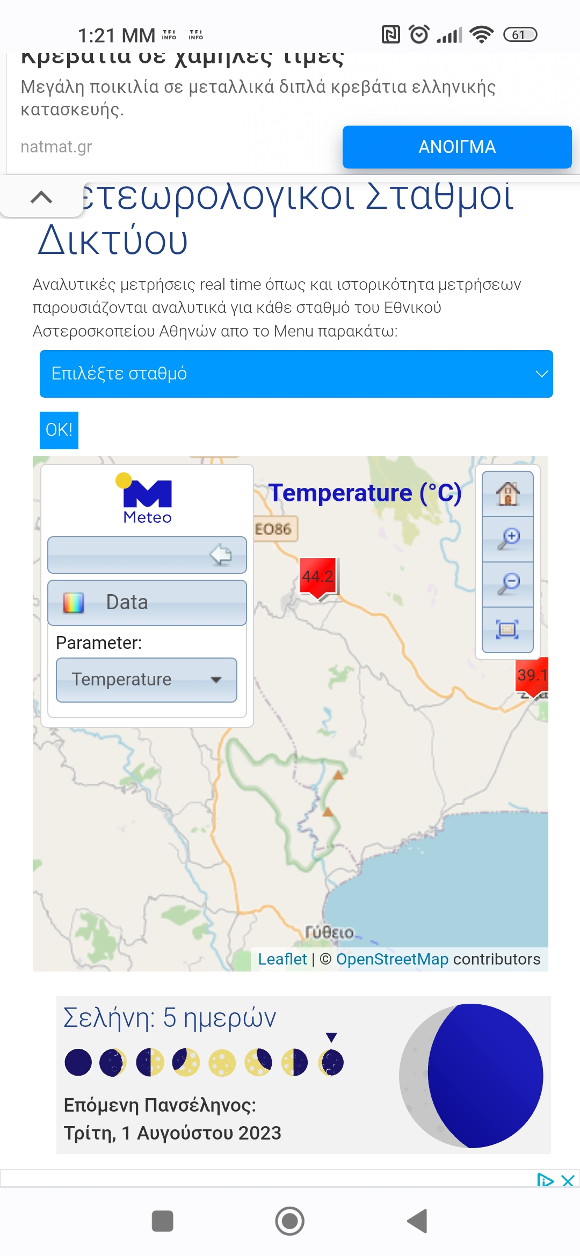Open the AdChoices info icon
This screenshot has height=1256, width=580.
(x=546, y=1180)
